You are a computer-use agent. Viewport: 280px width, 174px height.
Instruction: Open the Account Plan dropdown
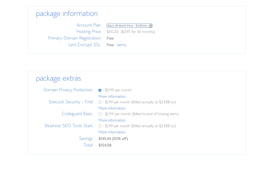click(129, 26)
